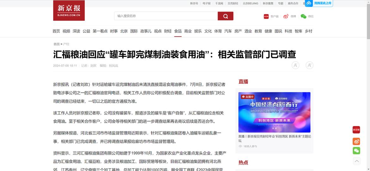Decrease article font size (A-)
Screen dimensions: 370x171
pos(295,65)
